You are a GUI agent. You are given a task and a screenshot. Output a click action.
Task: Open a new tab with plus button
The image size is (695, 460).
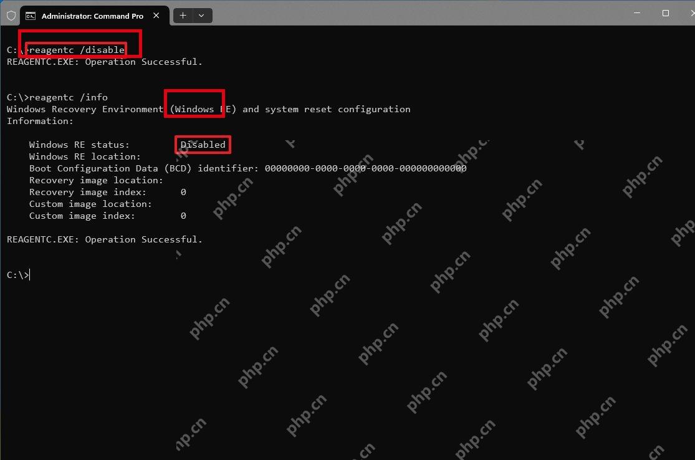(183, 16)
